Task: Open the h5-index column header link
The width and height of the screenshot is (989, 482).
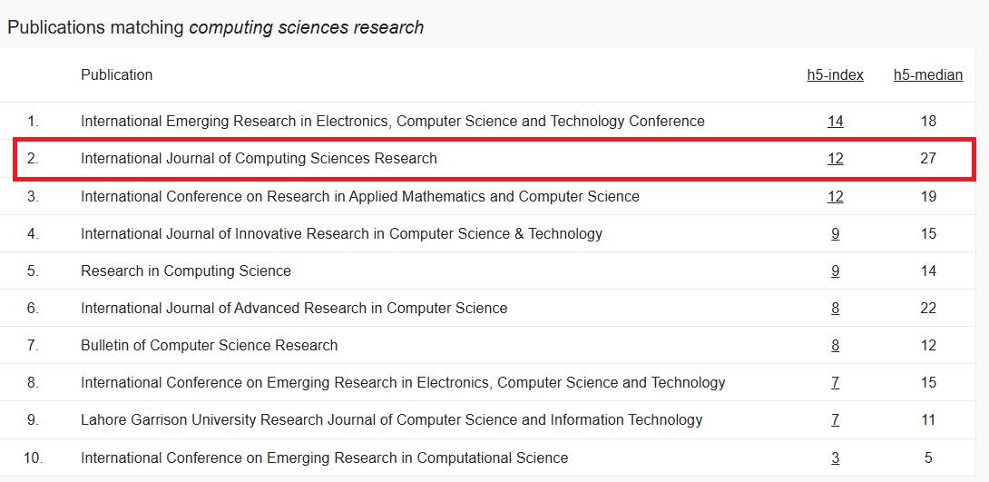Action: tap(835, 75)
